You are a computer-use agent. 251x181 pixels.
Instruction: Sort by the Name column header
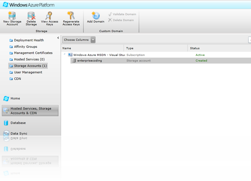click(x=93, y=48)
